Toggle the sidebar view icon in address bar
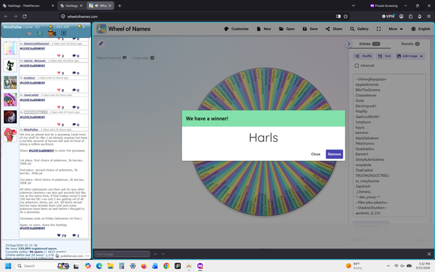The height and width of the screenshot is (272, 435). click(338, 16)
